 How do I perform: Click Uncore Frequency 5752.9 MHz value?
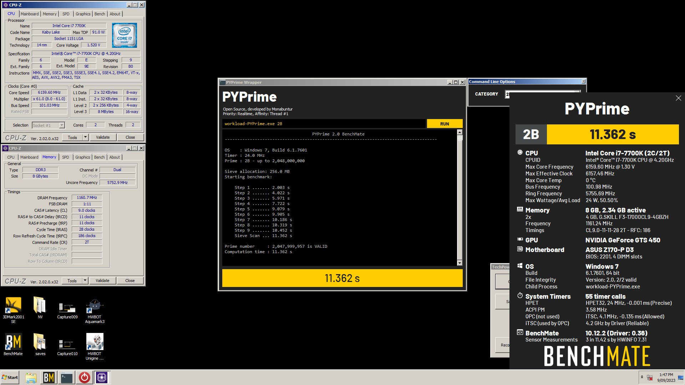pos(117,183)
